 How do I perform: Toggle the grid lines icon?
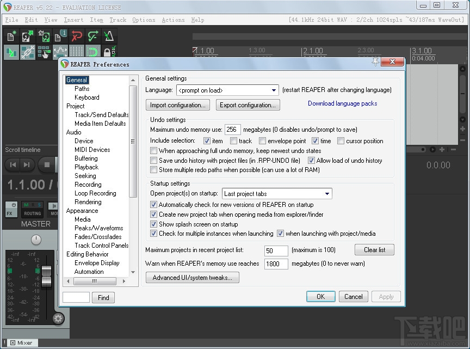pos(77,51)
